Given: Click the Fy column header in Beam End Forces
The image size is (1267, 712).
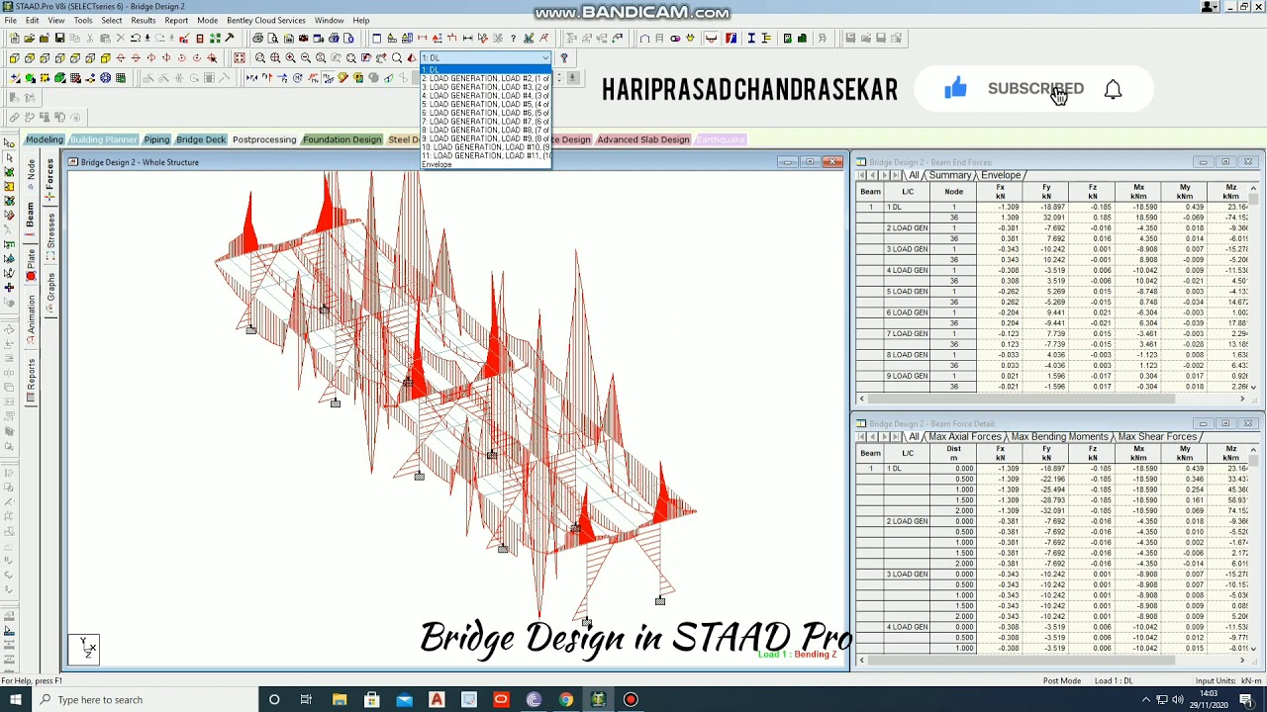Looking at the screenshot, I should click(1046, 192).
